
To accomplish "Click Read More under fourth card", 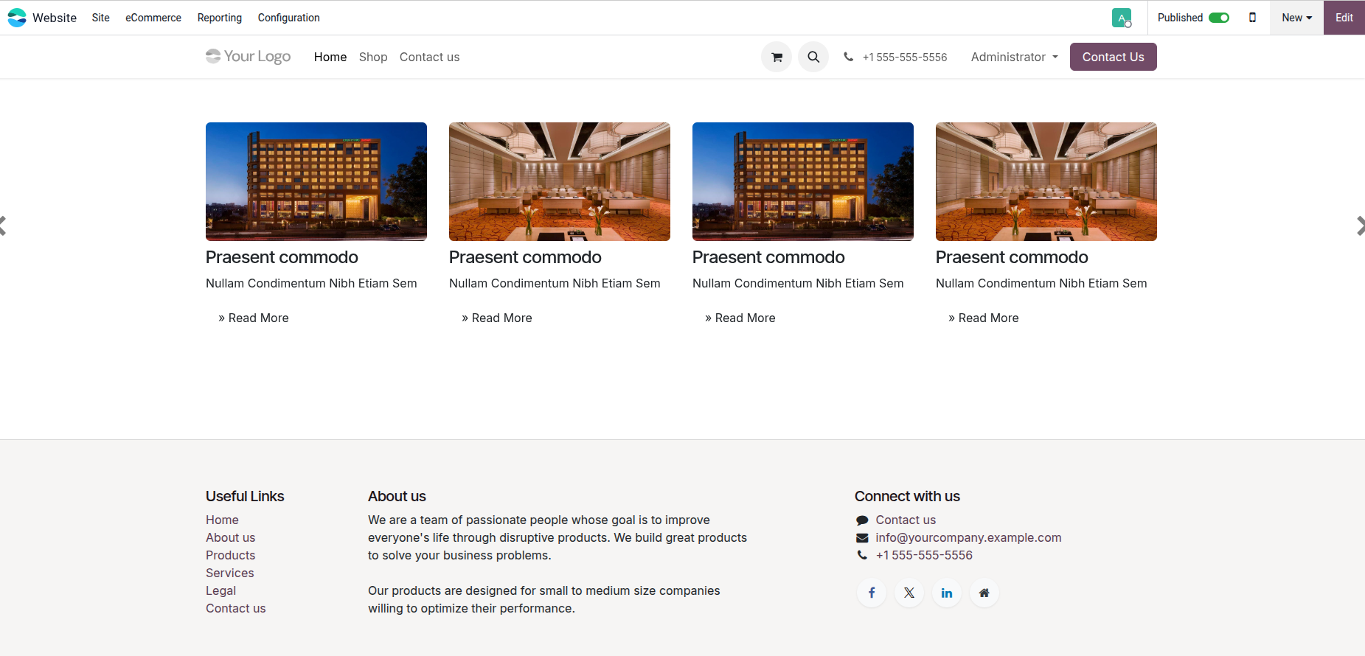I will [x=984, y=318].
